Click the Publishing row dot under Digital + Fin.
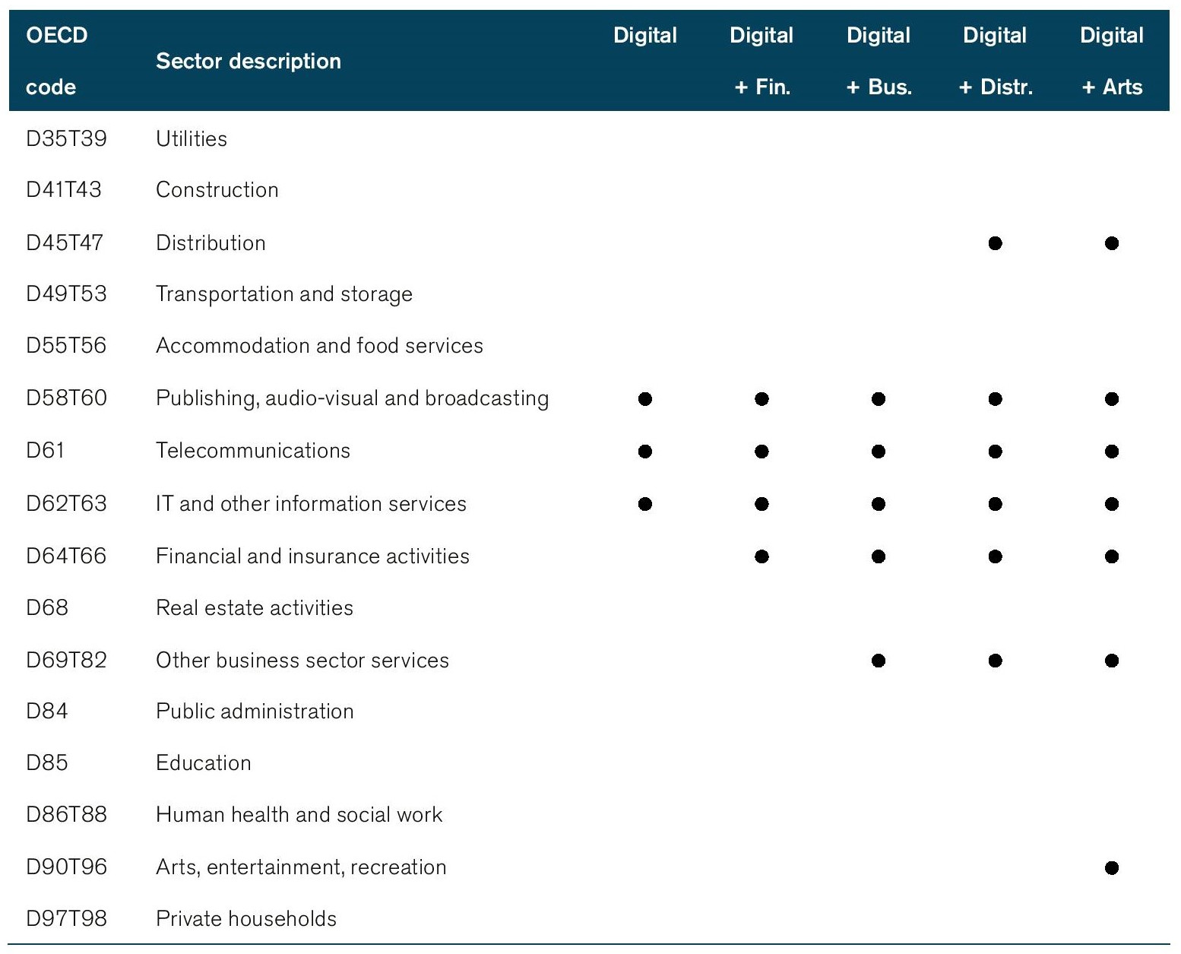The image size is (1181, 954). (761, 399)
